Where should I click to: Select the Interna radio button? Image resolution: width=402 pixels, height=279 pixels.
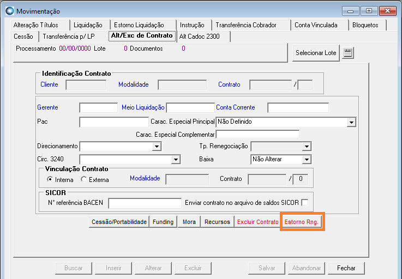point(50,179)
